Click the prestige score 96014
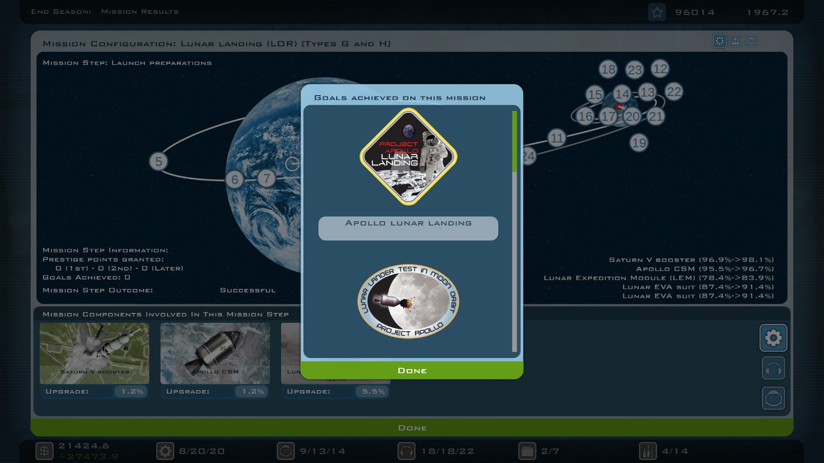This screenshot has height=463, width=824. coord(695,12)
